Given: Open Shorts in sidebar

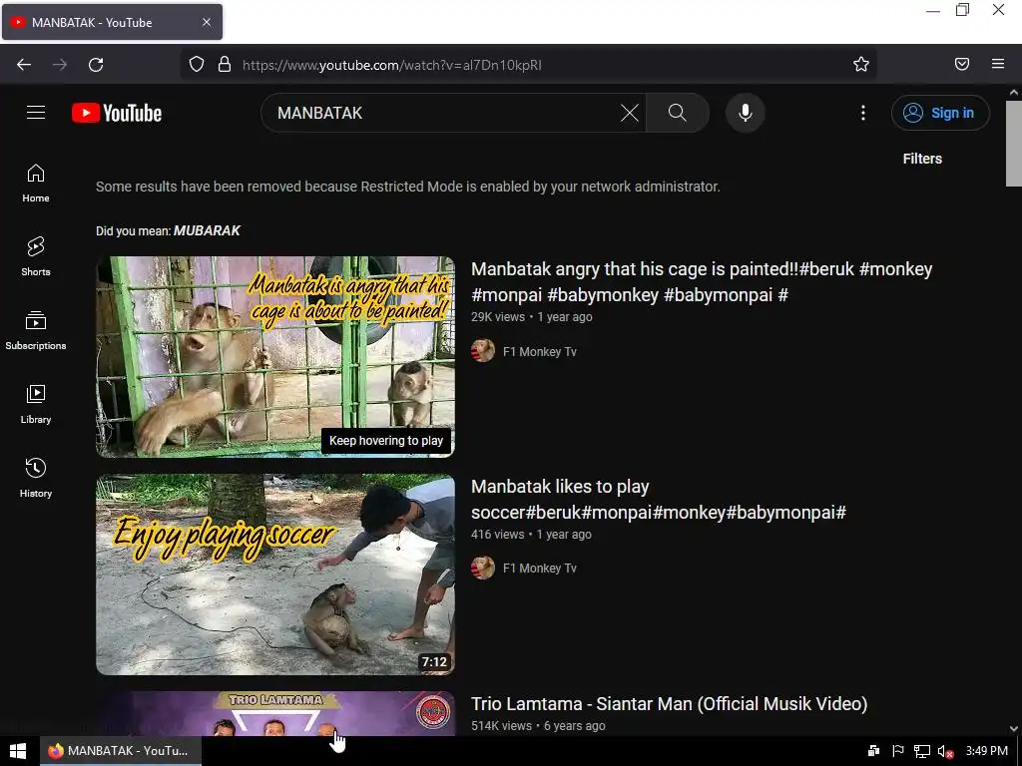Looking at the screenshot, I should coord(36,256).
